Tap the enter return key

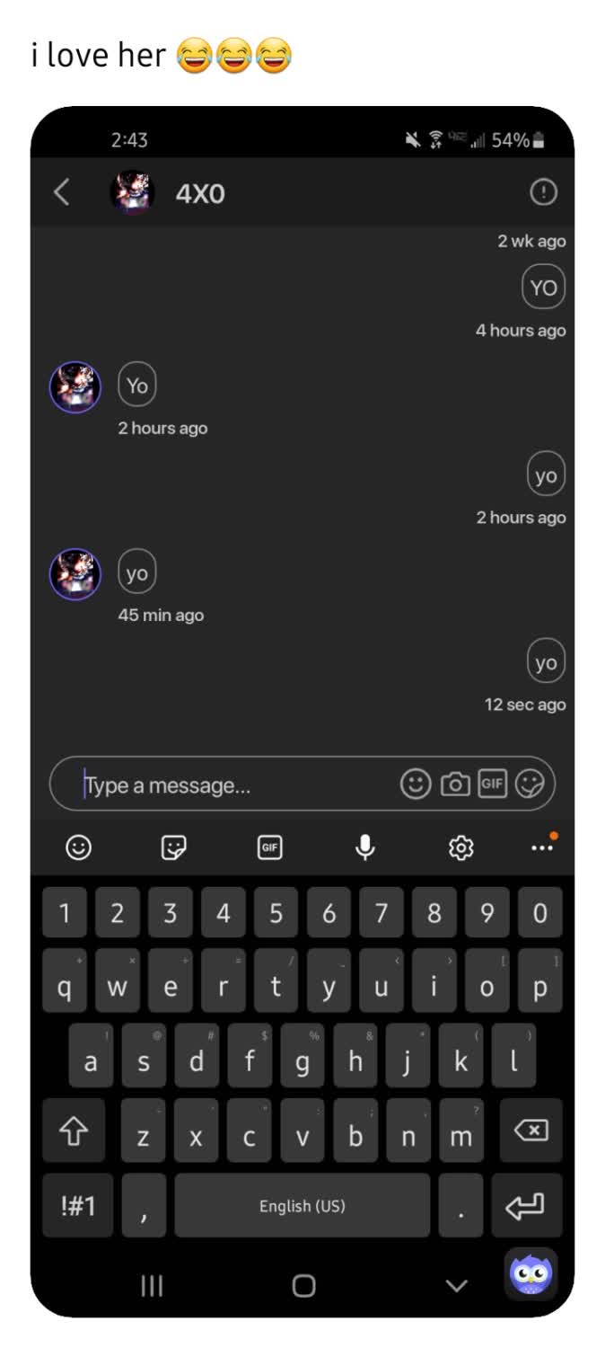(527, 1206)
